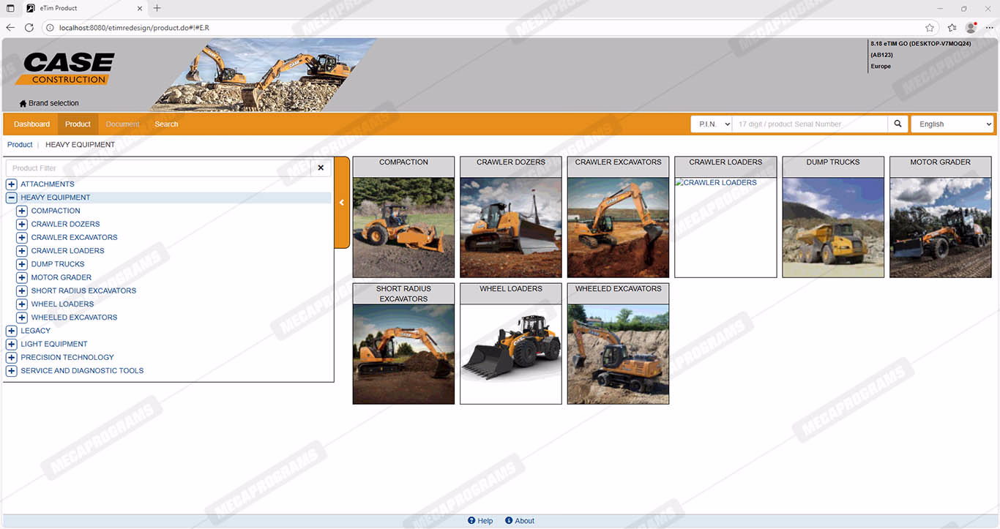Switch to the Dashboard tab
The image size is (1000, 529).
coord(31,124)
